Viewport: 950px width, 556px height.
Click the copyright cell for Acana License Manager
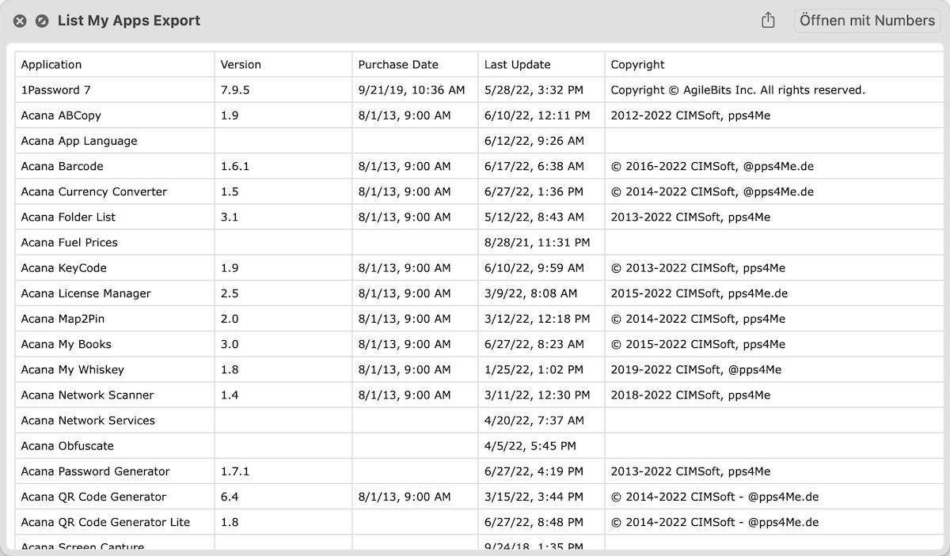click(773, 293)
